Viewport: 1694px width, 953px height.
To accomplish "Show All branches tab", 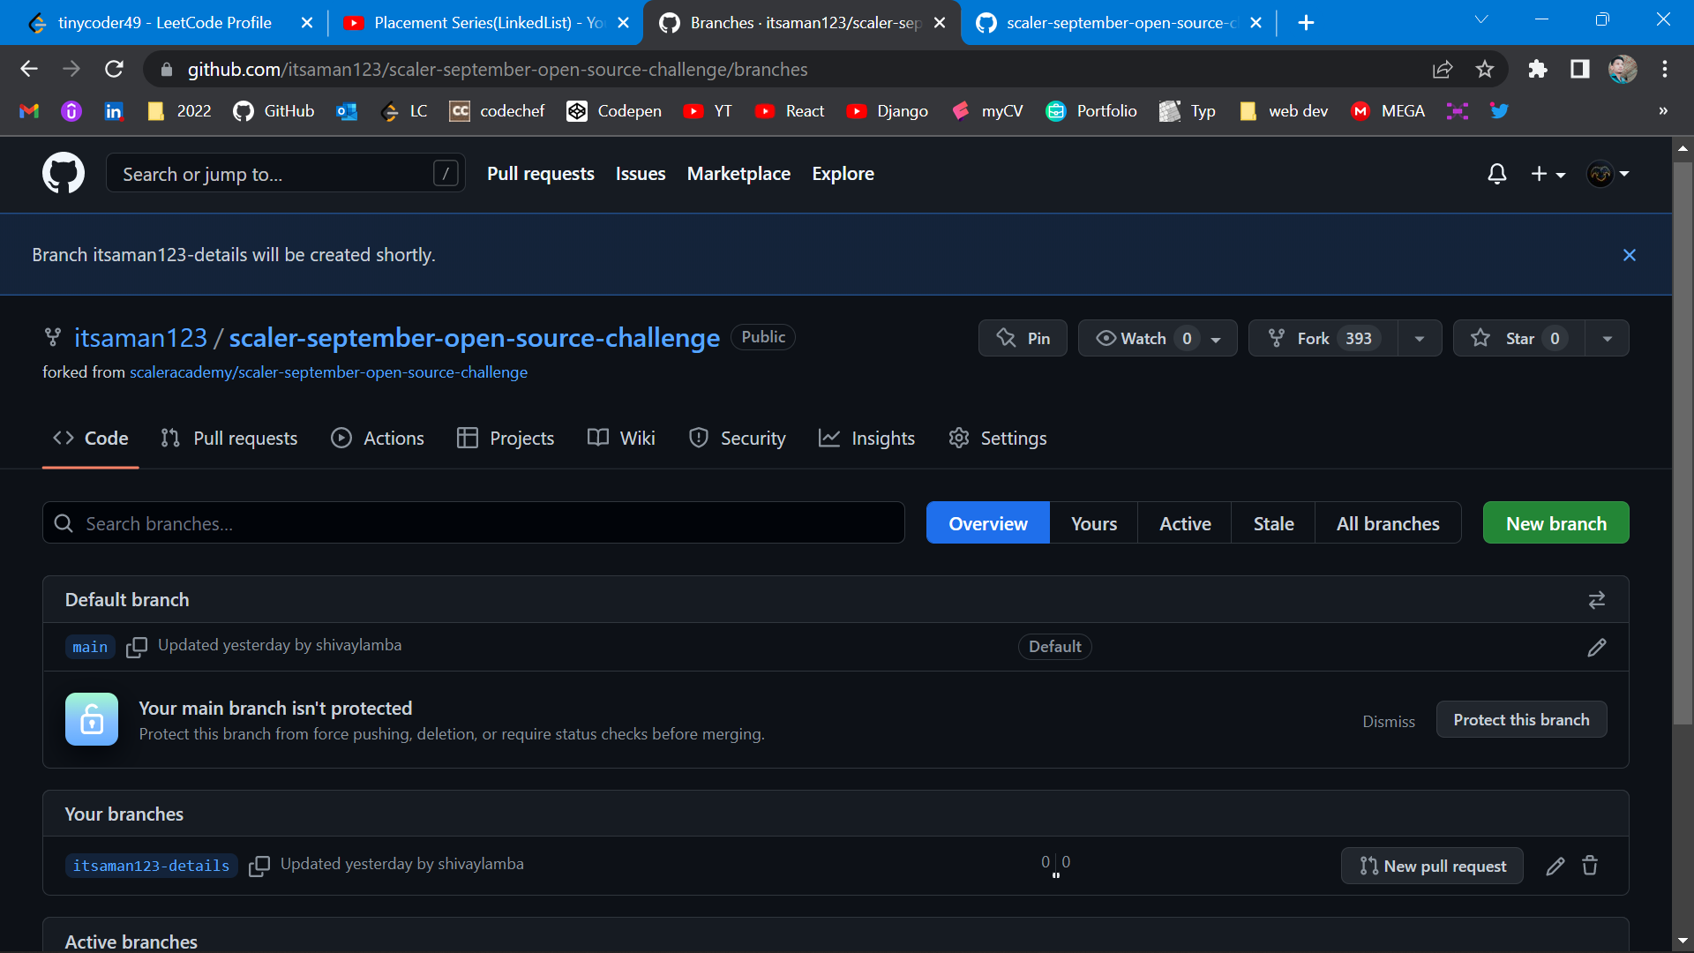I will coord(1387,522).
